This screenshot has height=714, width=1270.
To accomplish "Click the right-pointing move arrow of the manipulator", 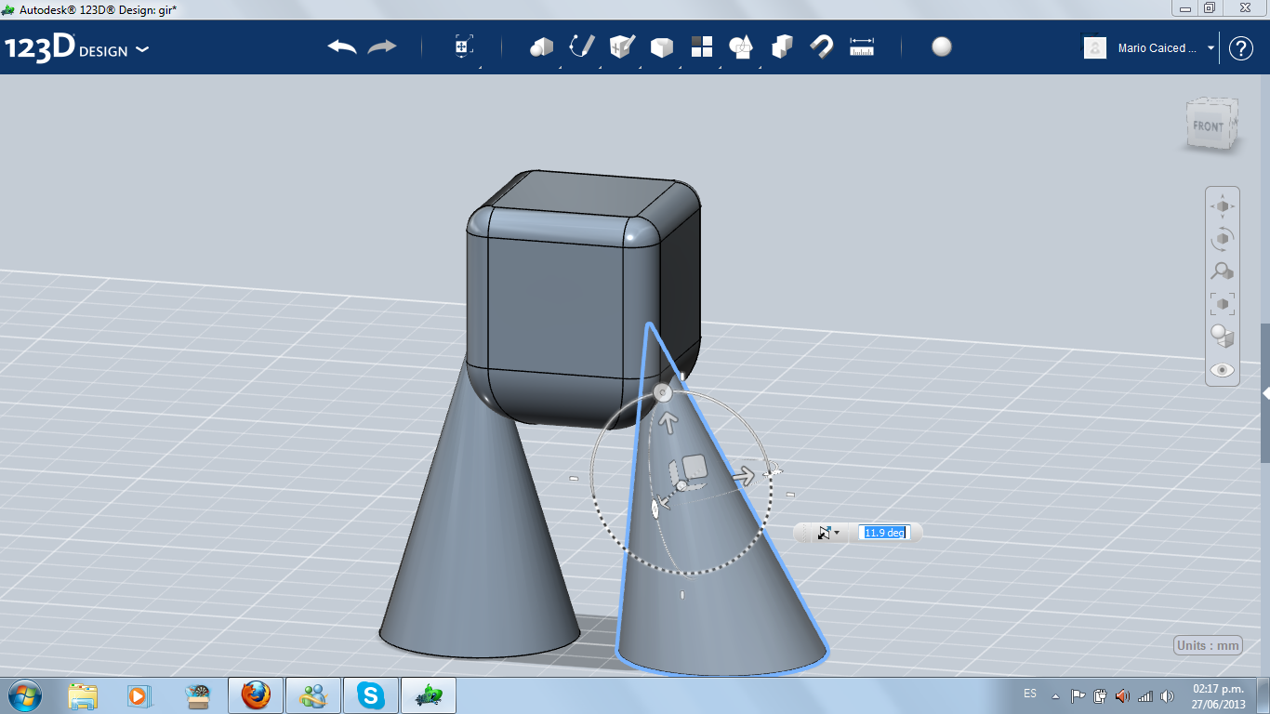I will pos(743,476).
